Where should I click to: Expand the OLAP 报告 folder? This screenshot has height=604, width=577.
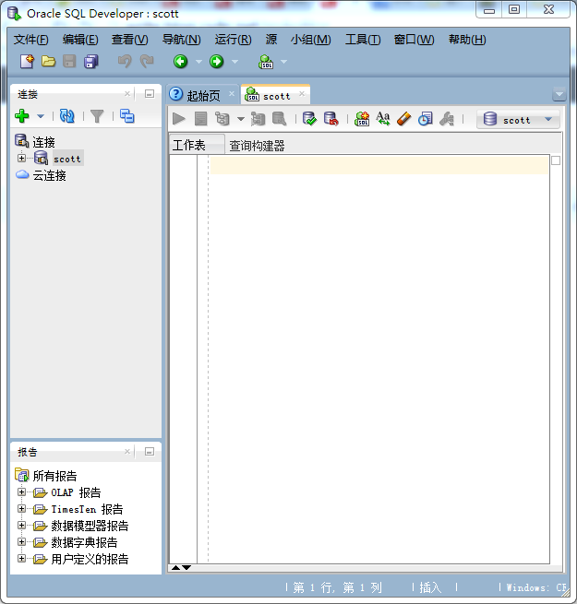coord(21,491)
